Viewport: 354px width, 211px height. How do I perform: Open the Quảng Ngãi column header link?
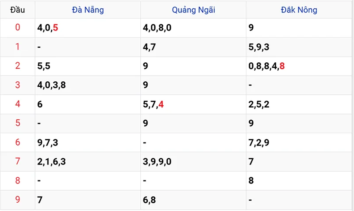(x=193, y=10)
